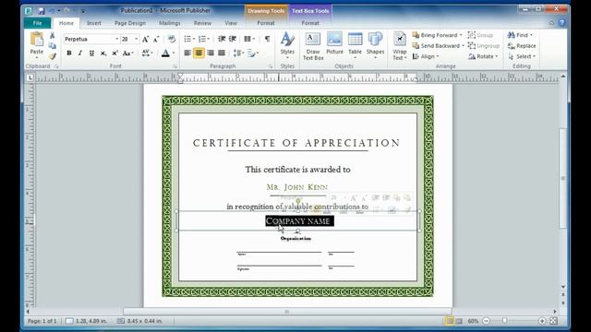Image resolution: width=591 pixels, height=332 pixels.
Task: Toggle show paragraph marks pilcrow
Action: [267, 39]
